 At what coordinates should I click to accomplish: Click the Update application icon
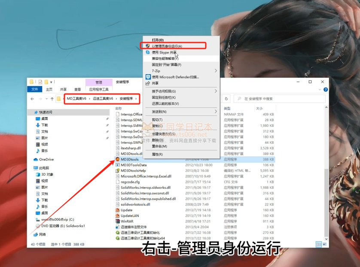[x=118, y=210]
